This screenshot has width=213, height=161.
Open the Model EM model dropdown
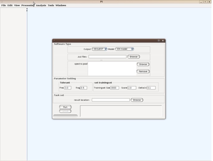124,49
